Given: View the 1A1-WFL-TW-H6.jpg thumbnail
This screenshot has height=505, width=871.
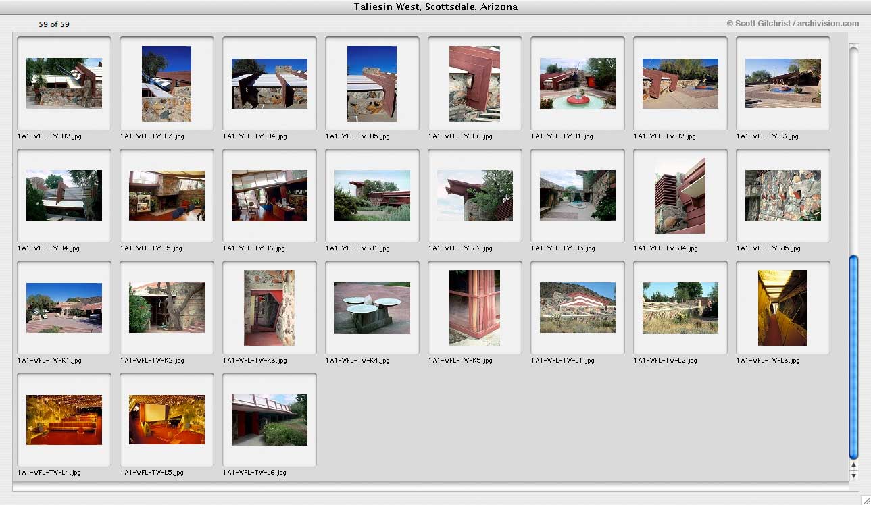Looking at the screenshot, I should (475, 83).
